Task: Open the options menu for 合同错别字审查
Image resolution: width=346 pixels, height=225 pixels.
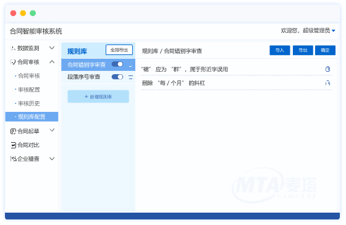Action: 130,65
